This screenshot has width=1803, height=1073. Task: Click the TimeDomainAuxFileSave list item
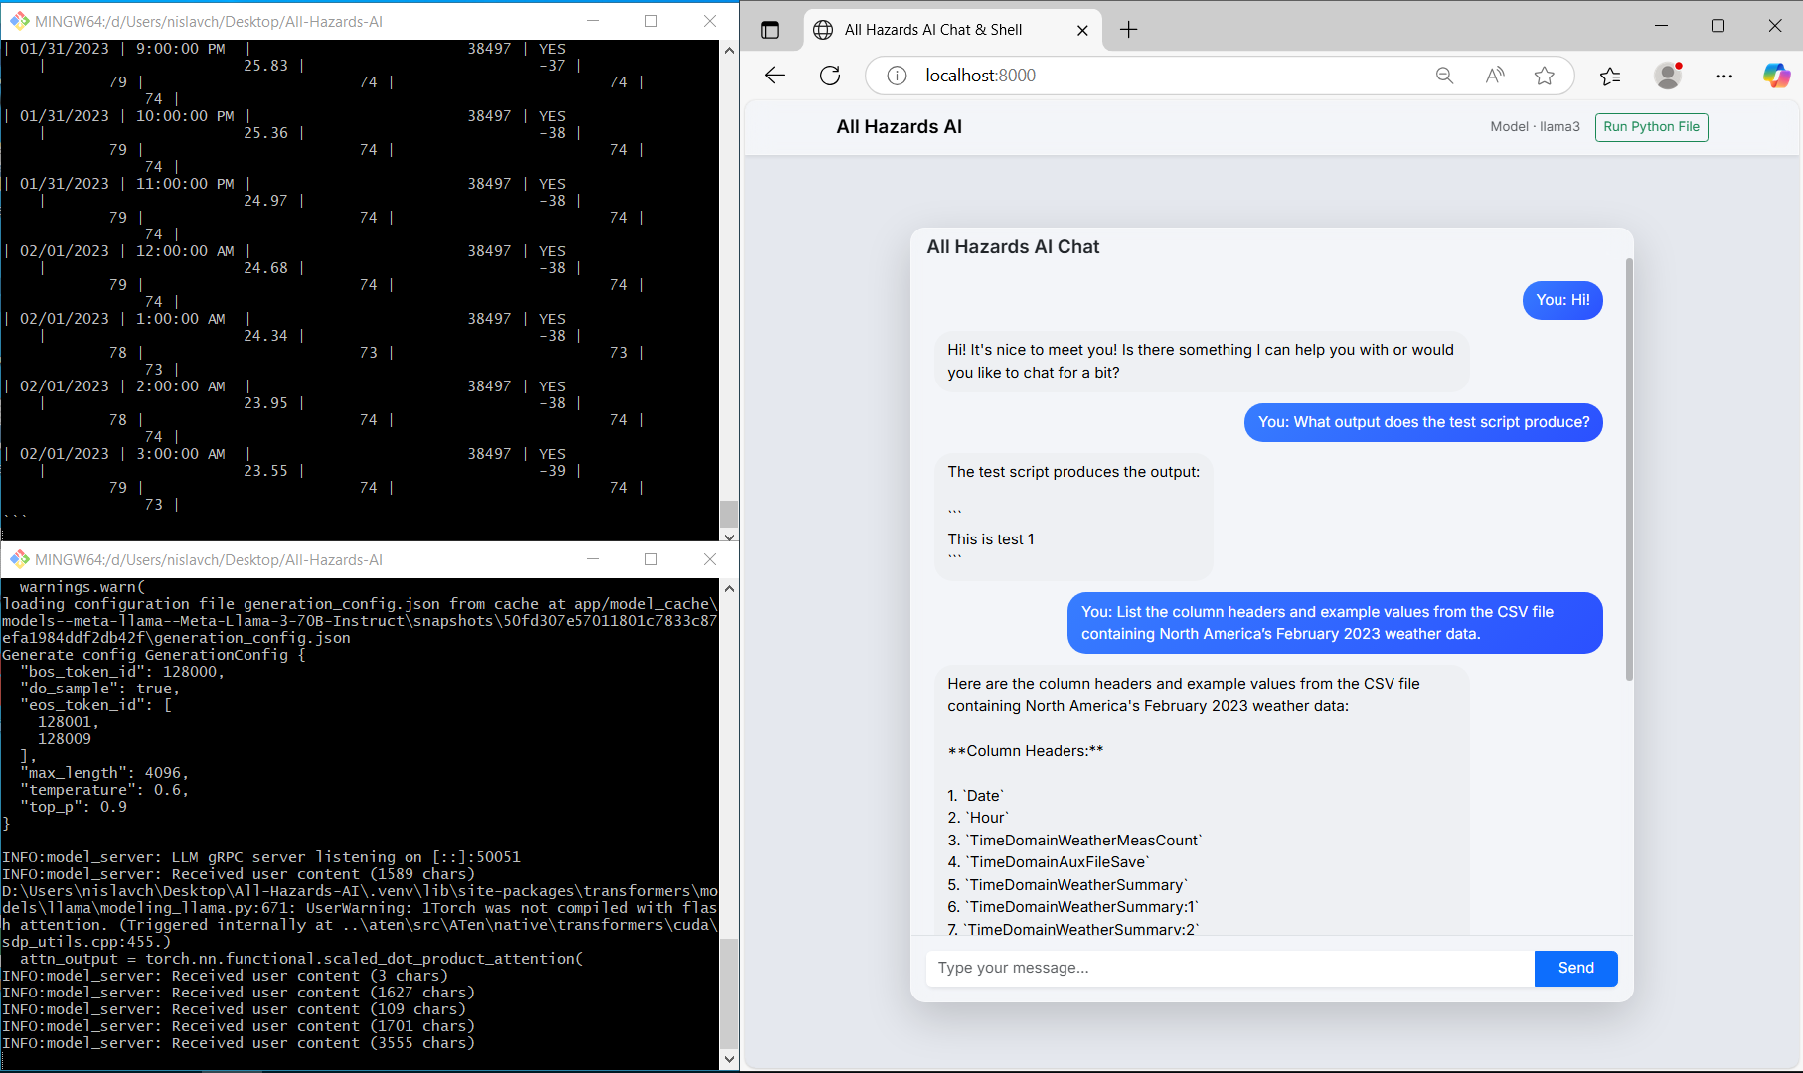point(1049,862)
